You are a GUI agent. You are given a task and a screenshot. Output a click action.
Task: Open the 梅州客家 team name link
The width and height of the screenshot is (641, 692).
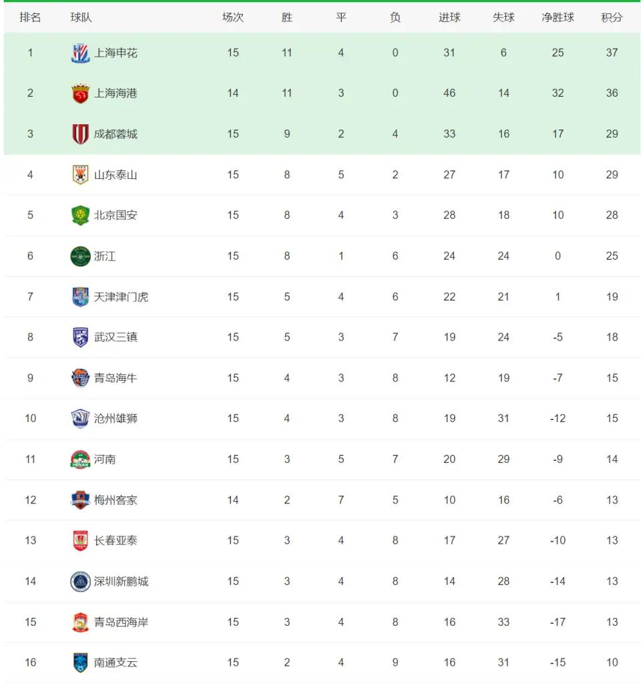point(116,500)
